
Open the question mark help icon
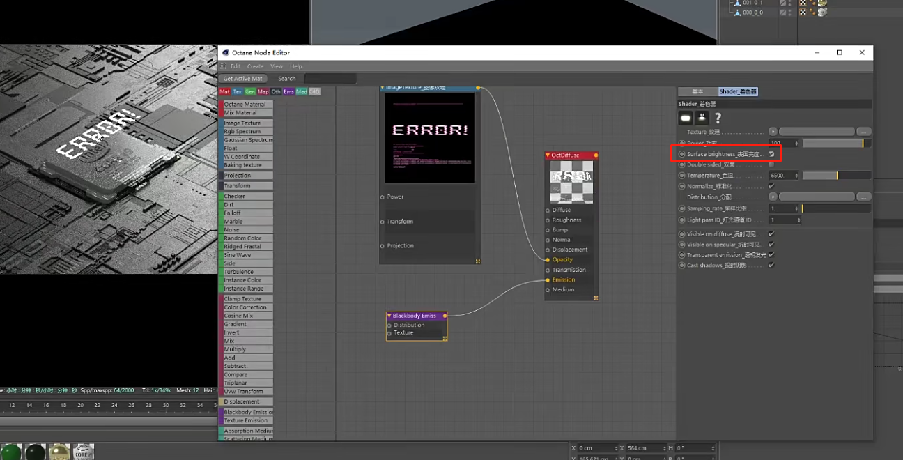718,118
